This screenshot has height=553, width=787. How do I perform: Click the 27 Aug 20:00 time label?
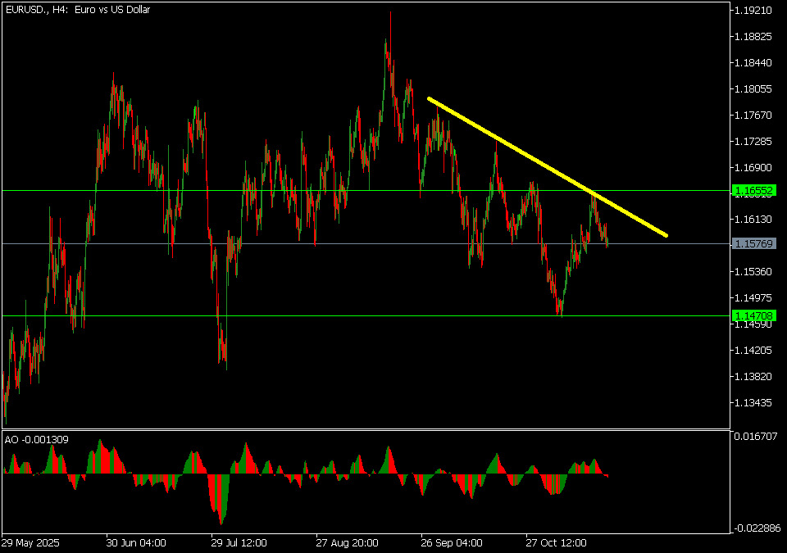(x=347, y=543)
